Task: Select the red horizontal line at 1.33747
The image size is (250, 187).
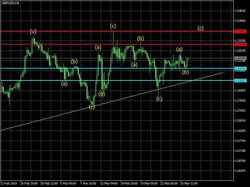Action: click(117, 31)
